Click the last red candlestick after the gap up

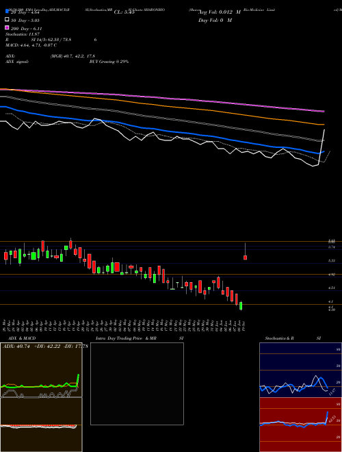246,258
